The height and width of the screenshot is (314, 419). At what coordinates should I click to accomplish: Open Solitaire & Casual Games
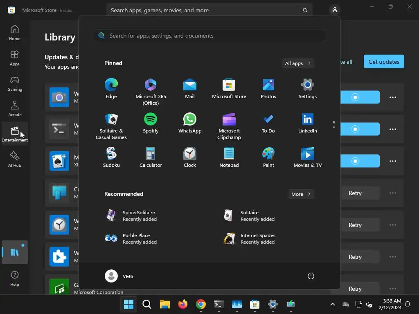(111, 126)
